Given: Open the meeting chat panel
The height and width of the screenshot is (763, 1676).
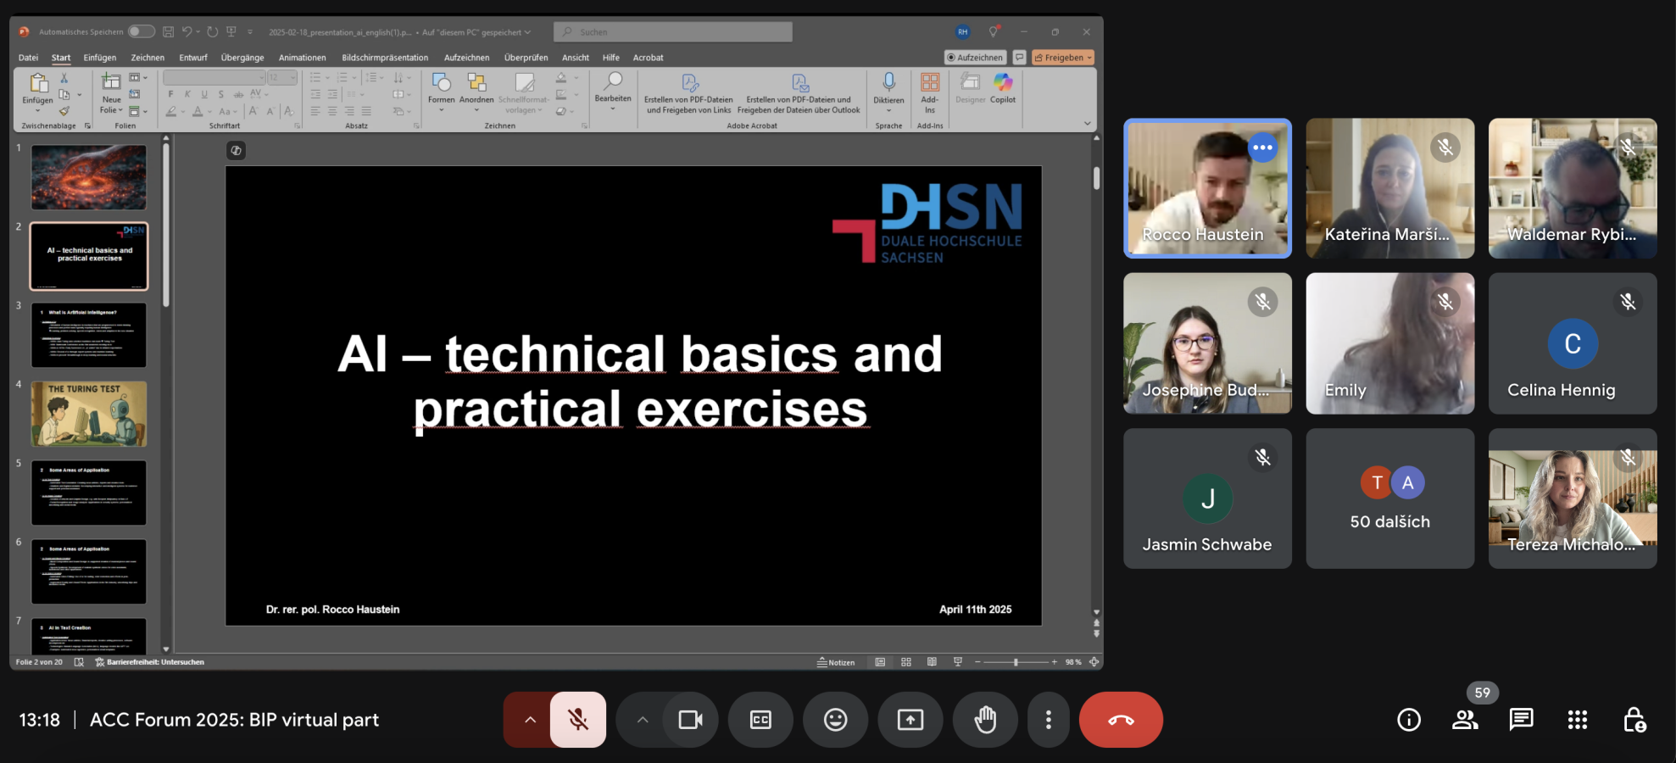Looking at the screenshot, I should coord(1521,720).
